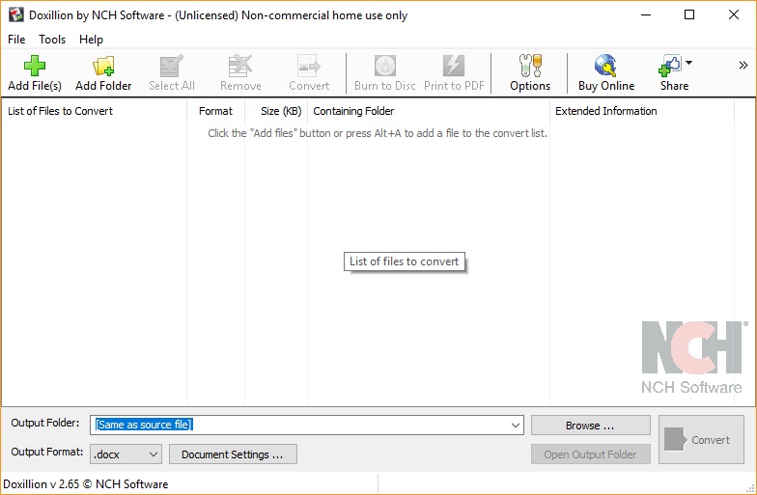Open the Help menu
The image size is (757, 495).
[x=91, y=40]
